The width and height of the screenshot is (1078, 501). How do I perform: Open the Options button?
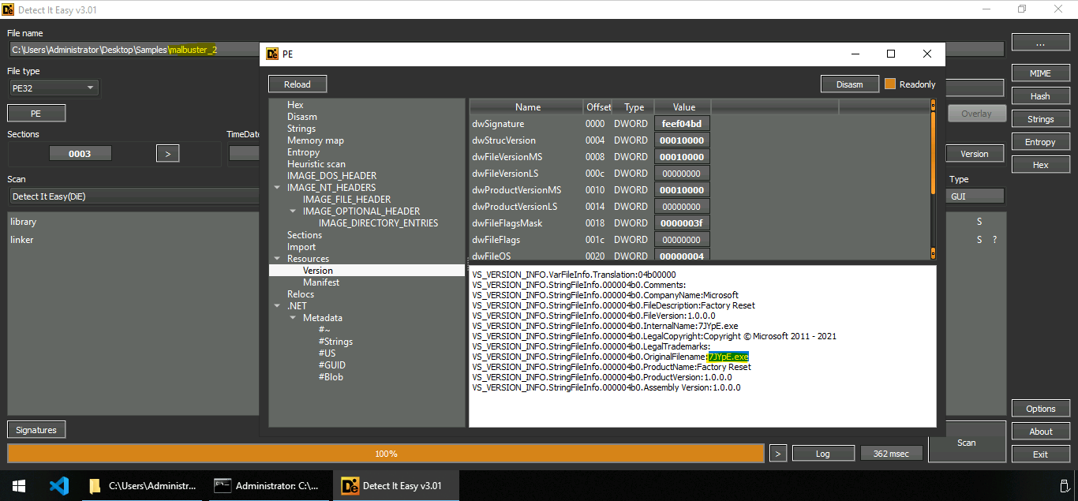(x=1040, y=409)
